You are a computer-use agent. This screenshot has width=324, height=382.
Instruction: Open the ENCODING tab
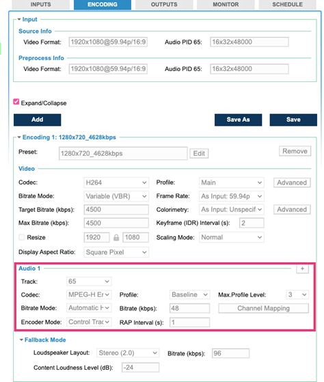pyautogui.click(x=103, y=4)
